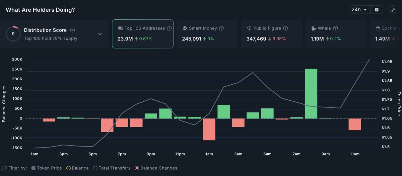Open info icon beside Smart Money

221,28
